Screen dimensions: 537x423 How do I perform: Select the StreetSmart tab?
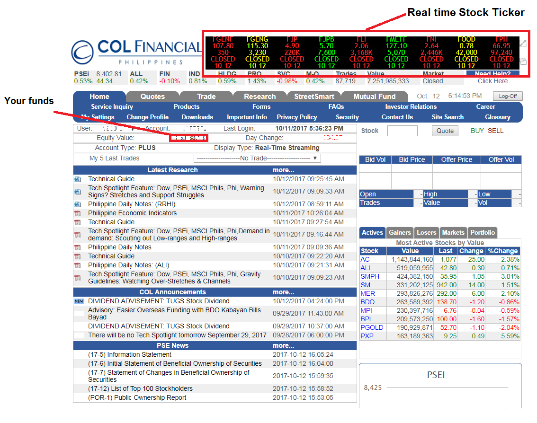coord(313,97)
